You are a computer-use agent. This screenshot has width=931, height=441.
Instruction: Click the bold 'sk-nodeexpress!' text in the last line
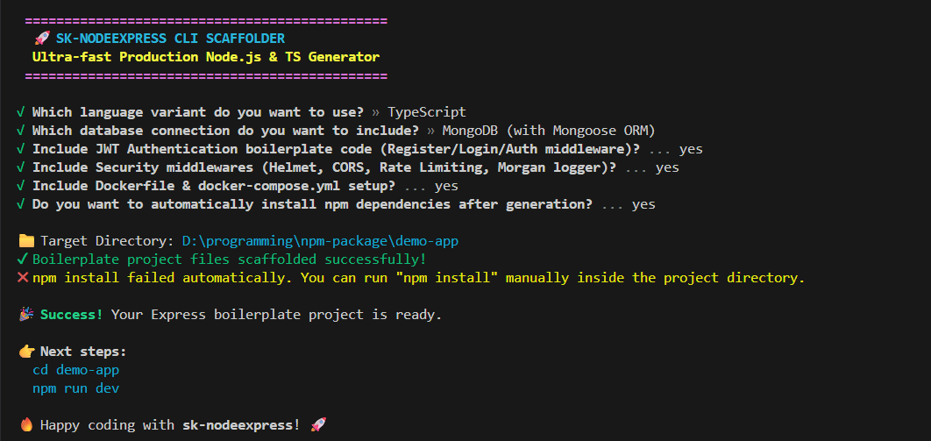coord(242,425)
